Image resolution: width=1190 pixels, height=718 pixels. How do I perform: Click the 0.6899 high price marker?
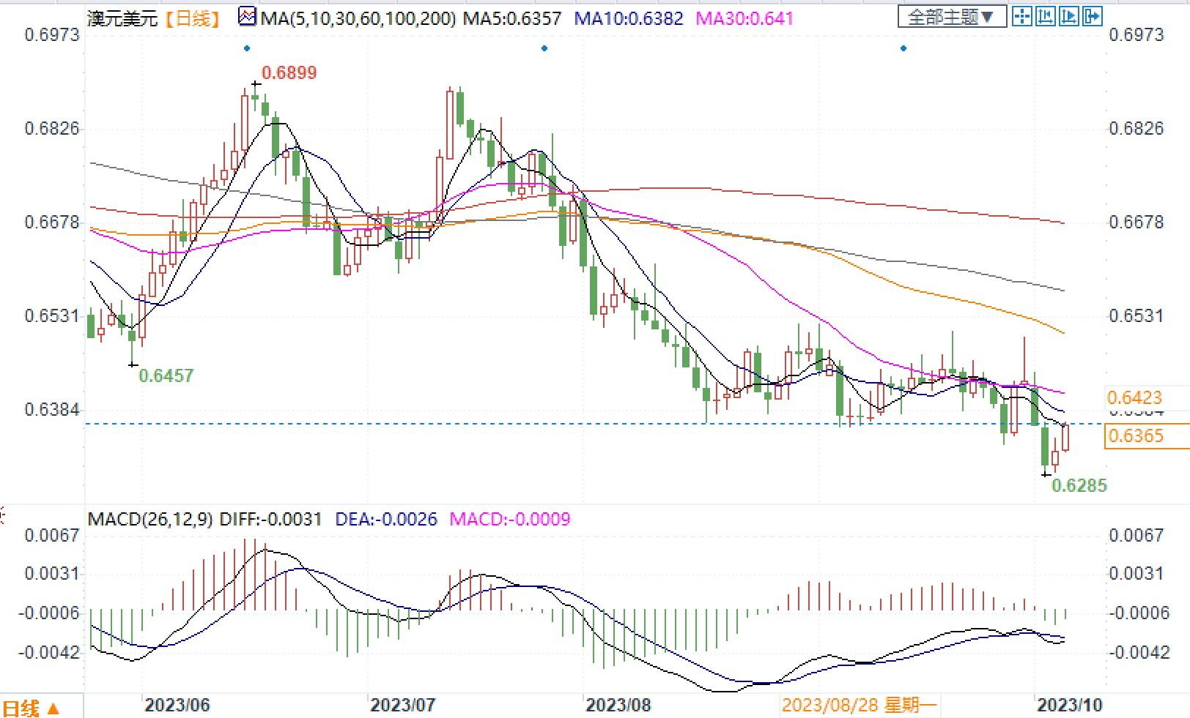[x=289, y=72]
